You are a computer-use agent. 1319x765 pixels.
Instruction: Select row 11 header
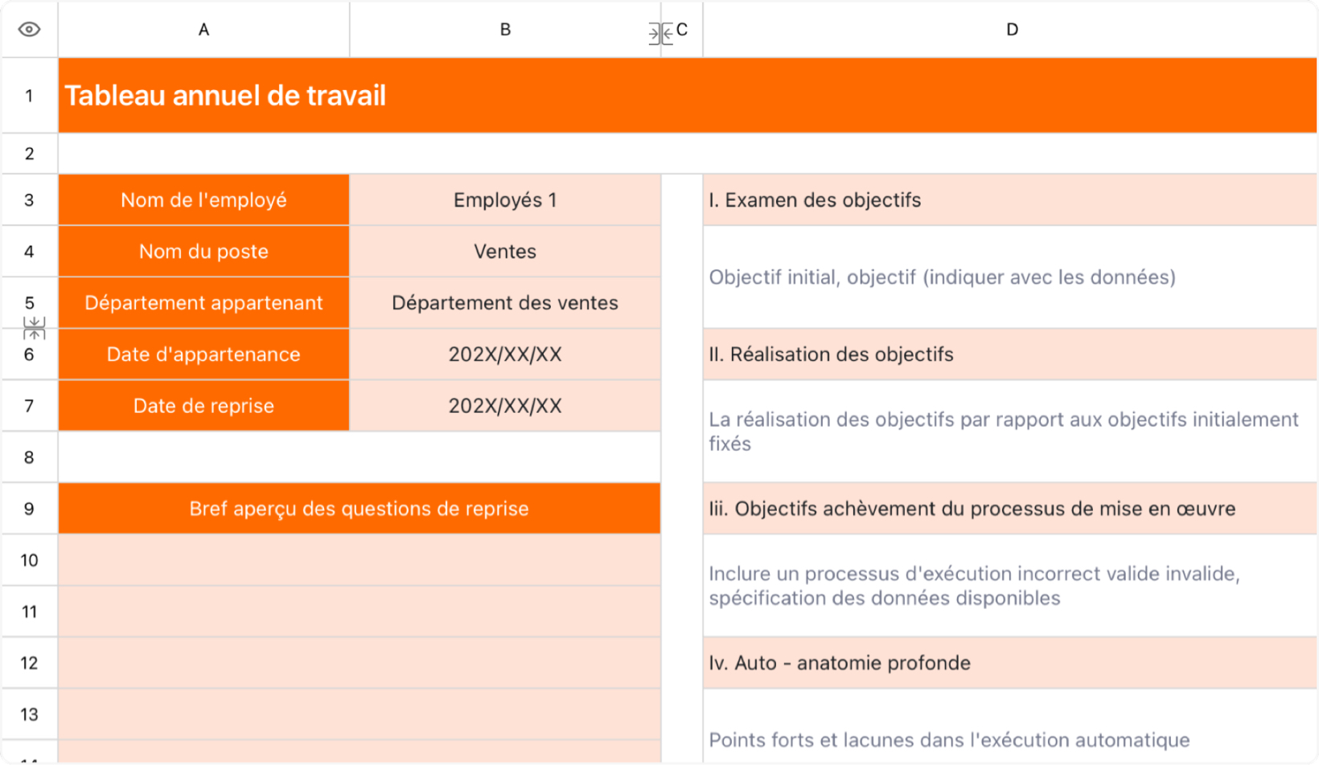pyautogui.click(x=29, y=612)
